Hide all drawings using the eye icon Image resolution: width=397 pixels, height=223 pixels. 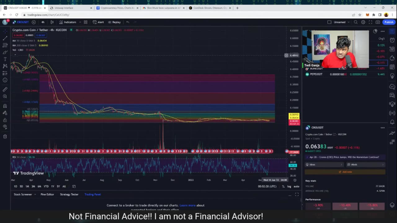click(5, 127)
